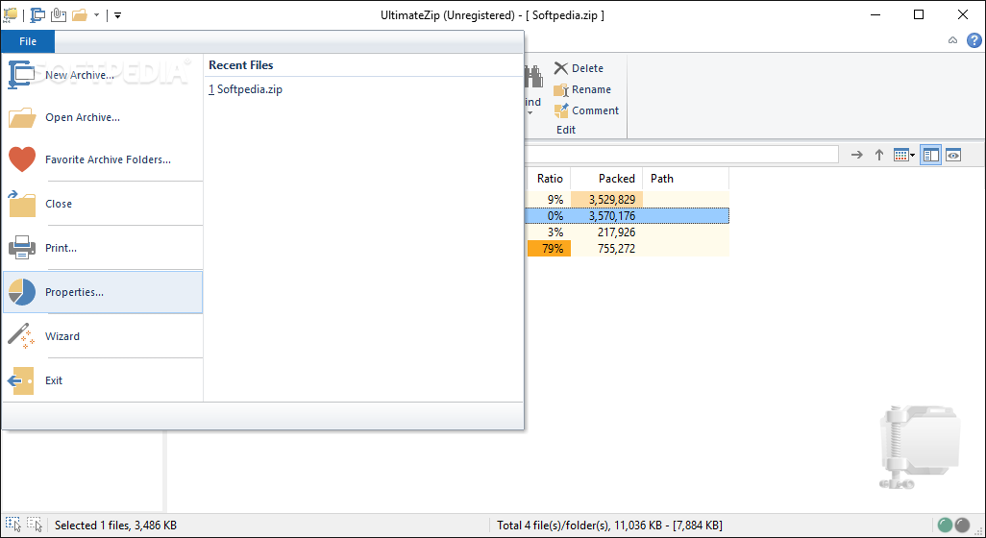The image size is (986, 538).
Task: Open the dropdown arrow beside quick access folder icon
Action: [x=96, y=15]
